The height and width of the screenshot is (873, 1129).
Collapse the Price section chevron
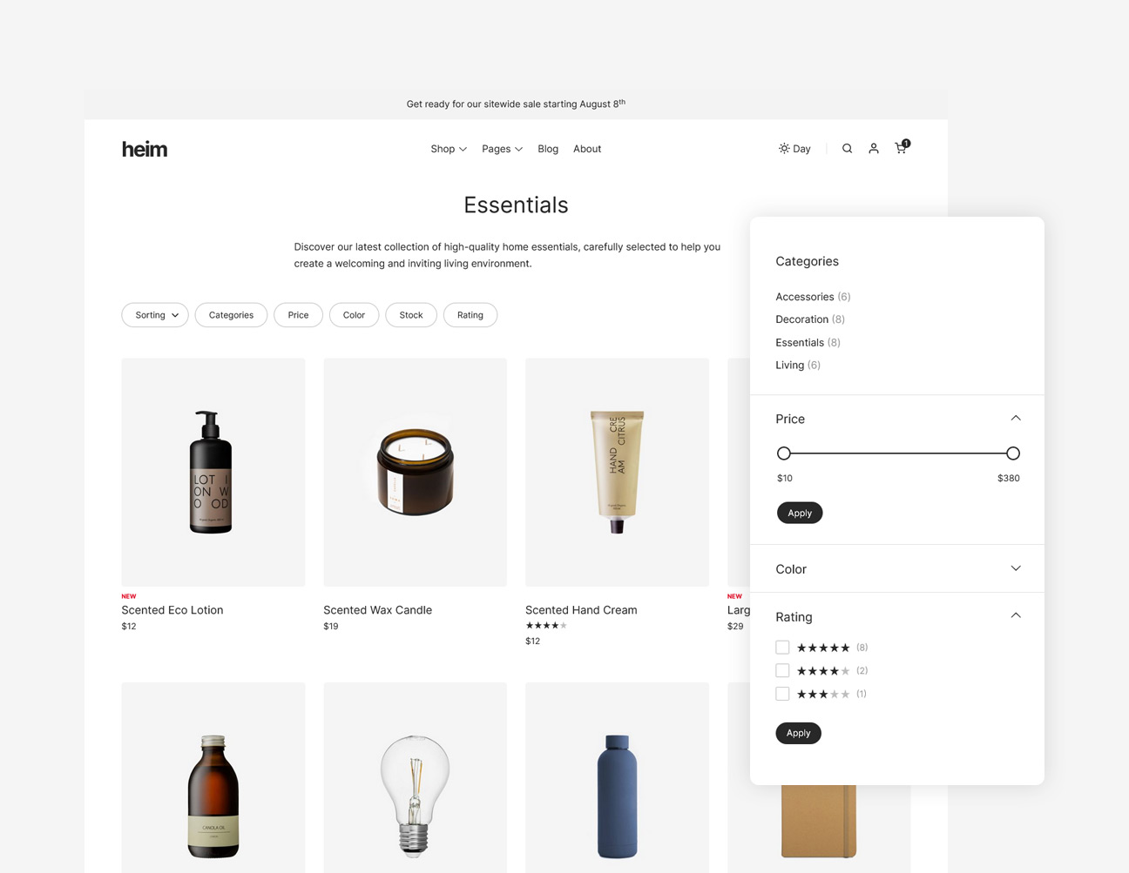pos(1016,419)
